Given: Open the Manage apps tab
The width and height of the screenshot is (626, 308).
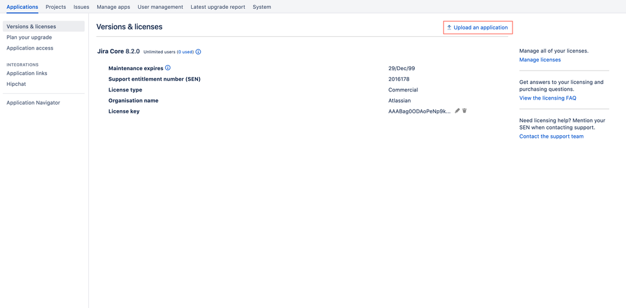Looking at the screenshot, I should click(113, 7).
